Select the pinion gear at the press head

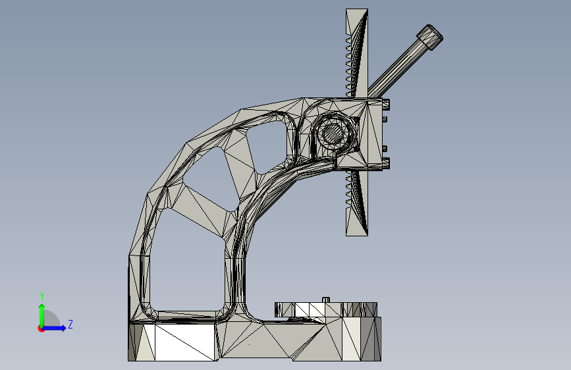coord(333,133)
